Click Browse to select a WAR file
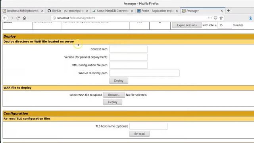The image size is (254, 143). point(114,95)
